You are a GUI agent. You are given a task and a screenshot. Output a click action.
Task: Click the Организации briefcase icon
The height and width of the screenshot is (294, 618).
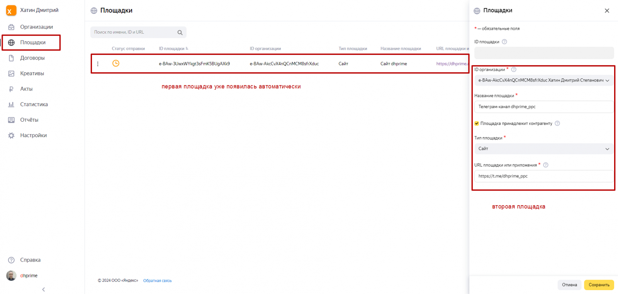11,27
